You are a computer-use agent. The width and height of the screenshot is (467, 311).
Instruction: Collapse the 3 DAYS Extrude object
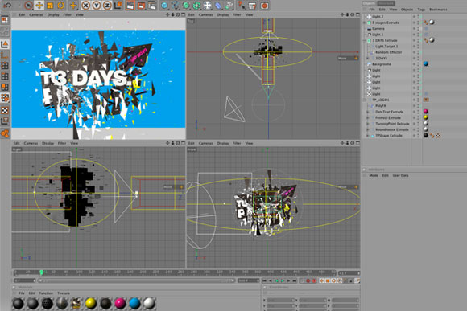pos(365,40)
